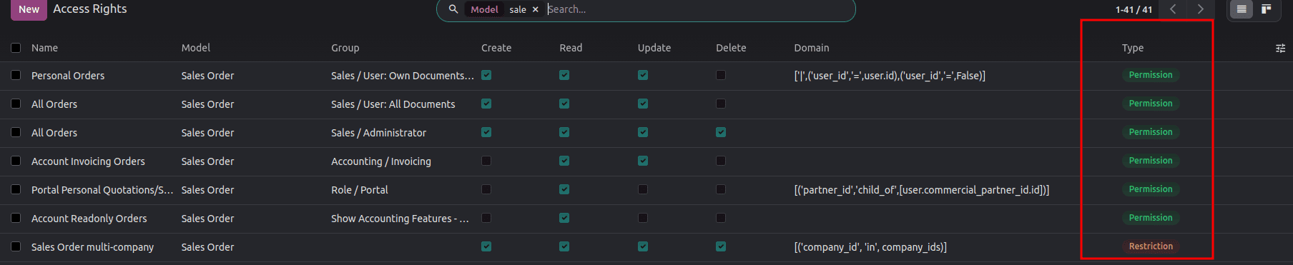
Task: Toggle Create for Account Invoicing Orders
Action: (x=486, y=161)
